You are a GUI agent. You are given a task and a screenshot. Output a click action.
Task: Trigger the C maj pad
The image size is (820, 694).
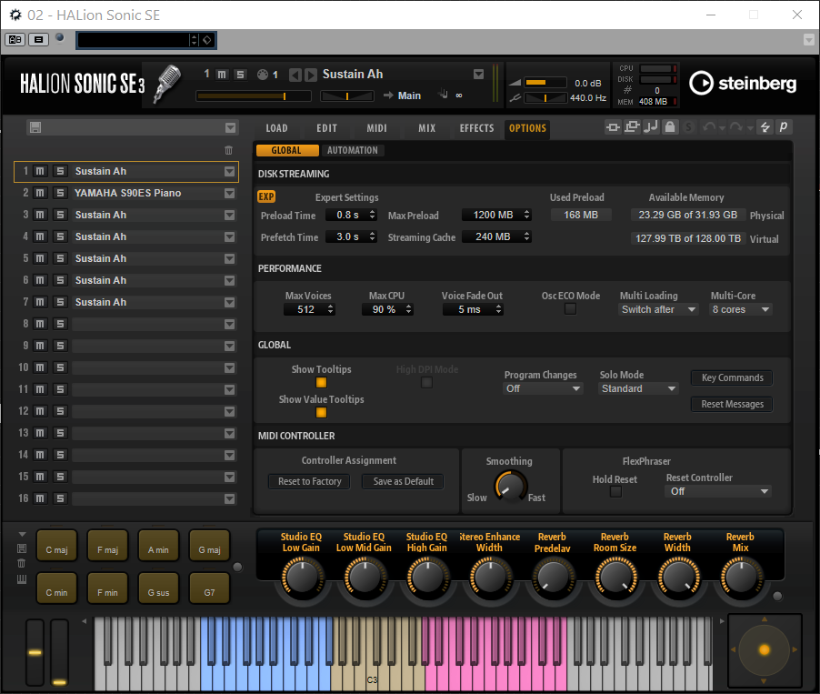pyautogui.click(x=56, y=546)
